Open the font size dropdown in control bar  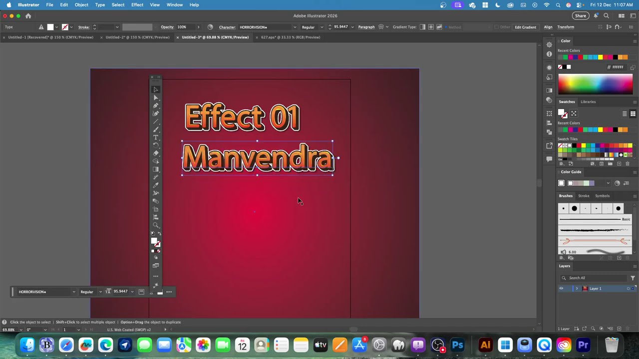[352, 27]
